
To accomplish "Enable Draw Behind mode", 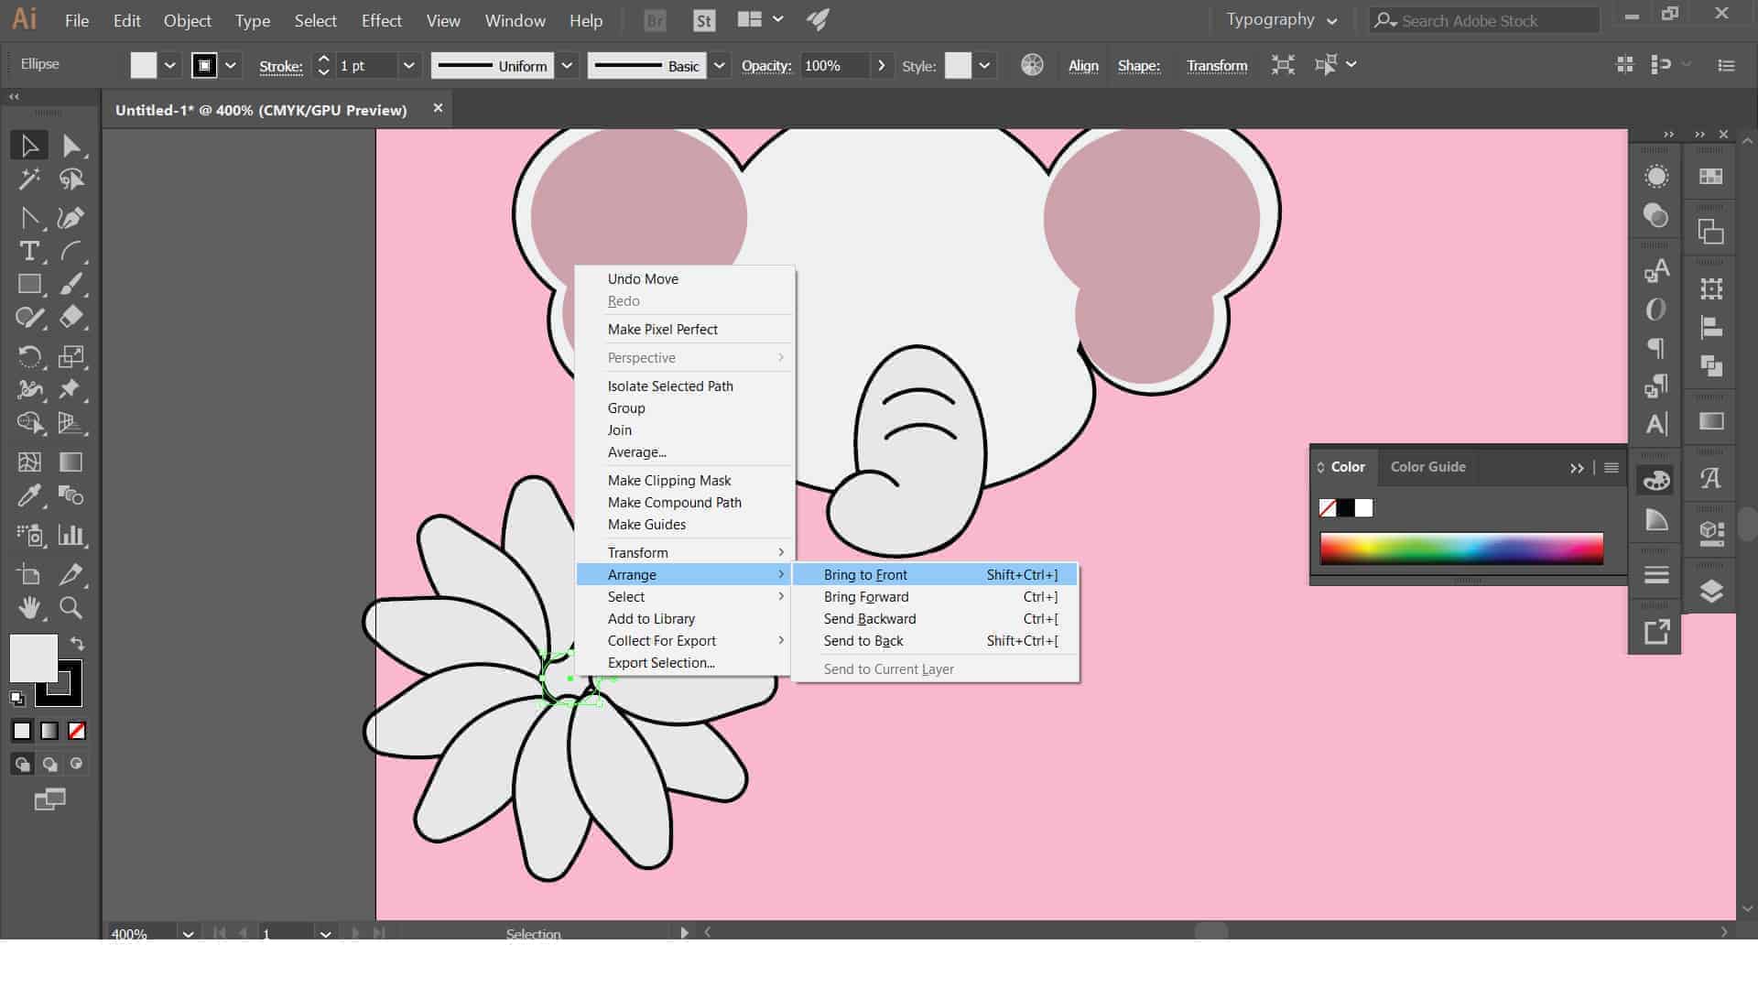I will click(49, 764).
